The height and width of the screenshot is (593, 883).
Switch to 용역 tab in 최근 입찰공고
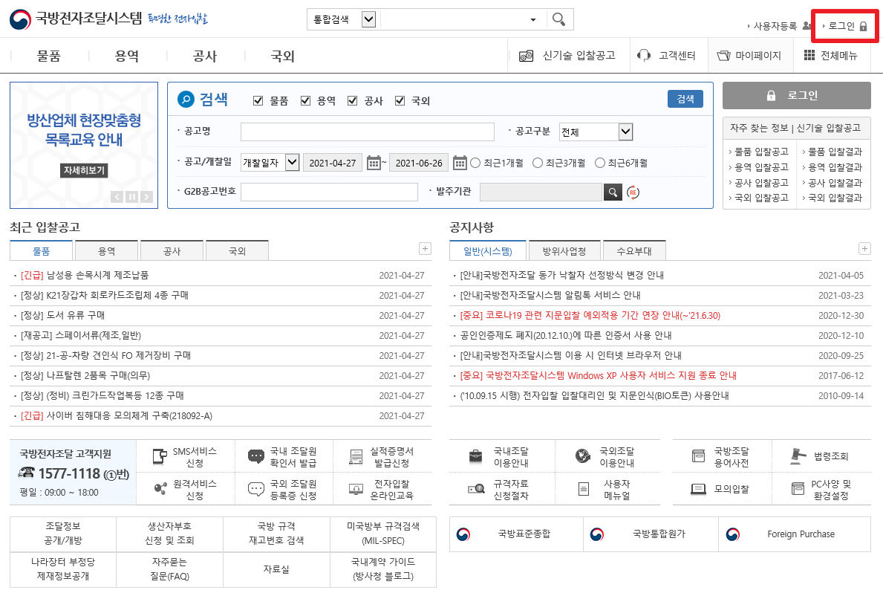(x=106, y=251)
